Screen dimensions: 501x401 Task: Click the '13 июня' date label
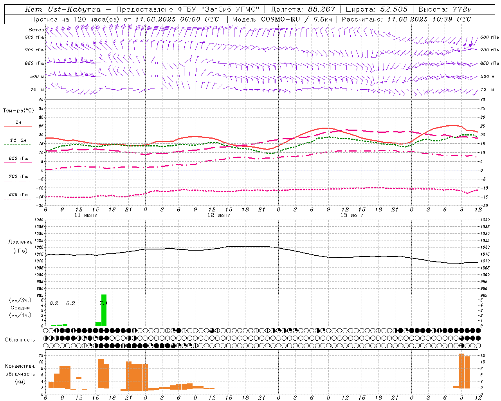pyautogui.click(x=352, y=215)
